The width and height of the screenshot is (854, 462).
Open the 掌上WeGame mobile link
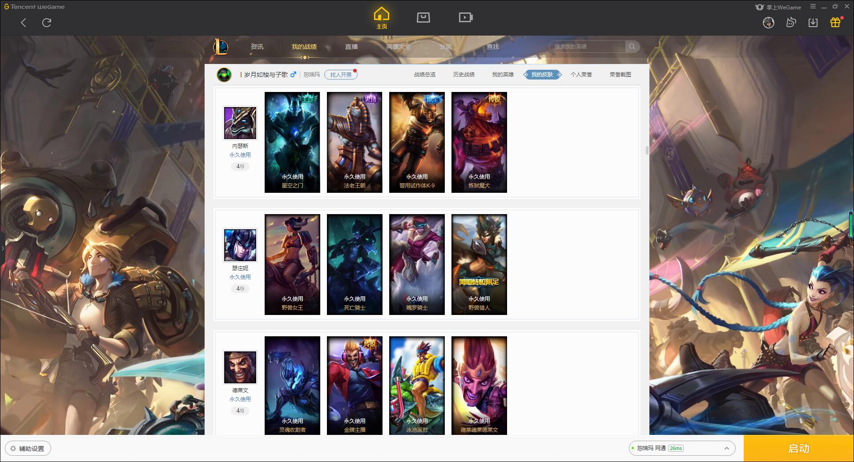[778, 7]
